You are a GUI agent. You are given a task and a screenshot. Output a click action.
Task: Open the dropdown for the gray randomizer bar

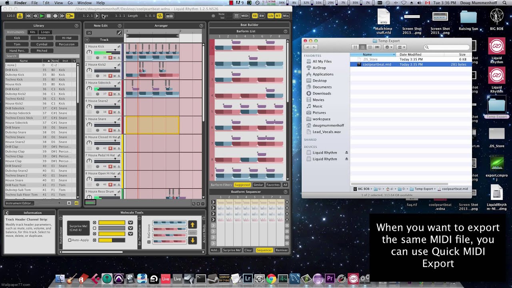[130, 228]
